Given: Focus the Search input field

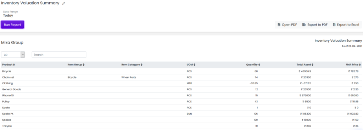Looking at the screenshot, I should coord(59,55).
